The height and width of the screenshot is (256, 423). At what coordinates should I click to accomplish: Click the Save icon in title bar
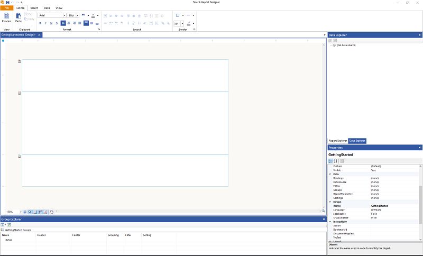[7, 2]
